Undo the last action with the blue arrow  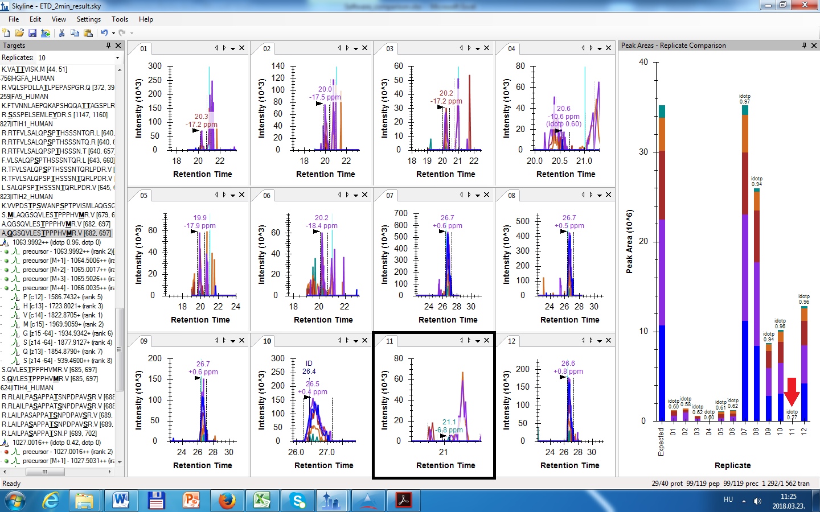click(x=104, y=33)
